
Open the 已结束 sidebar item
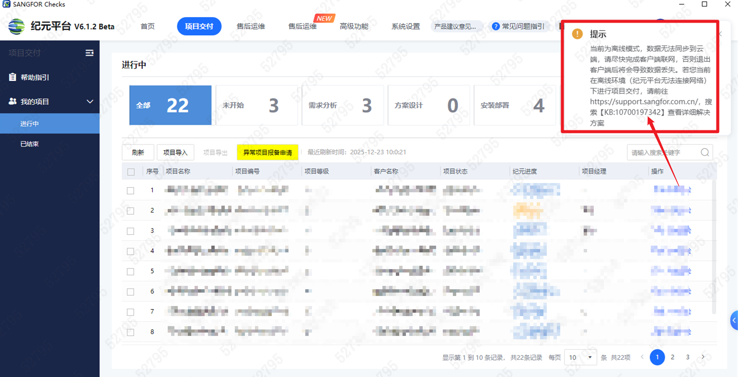click(30, 144)
